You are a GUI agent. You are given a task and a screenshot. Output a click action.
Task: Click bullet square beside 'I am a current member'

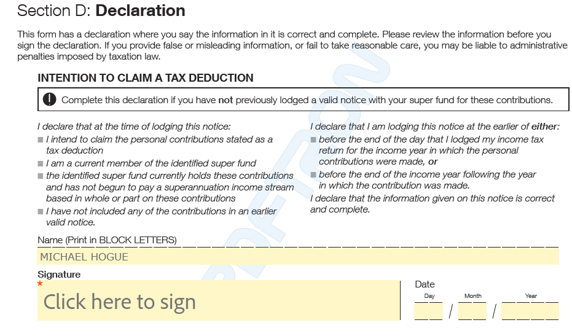pyautogui.click(x=41, y=164)
